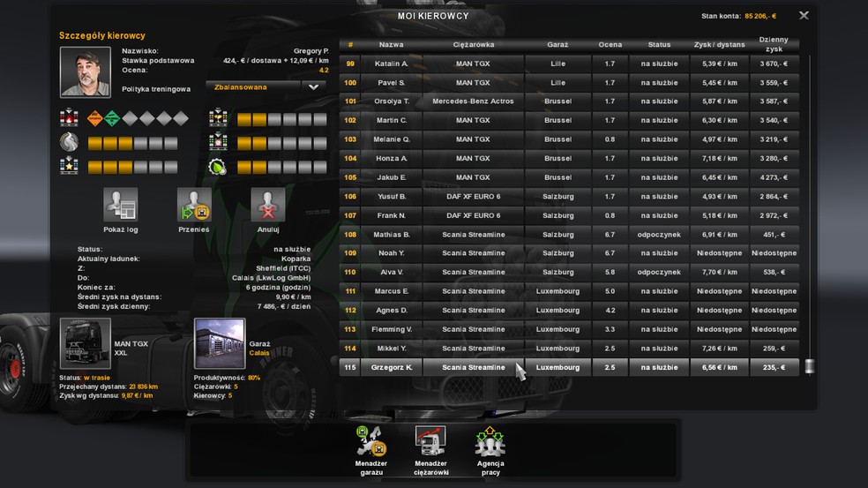Open the driver log via Pokaż log icon
This screenshot has width=868, height=488.
(x=121, y=205)
